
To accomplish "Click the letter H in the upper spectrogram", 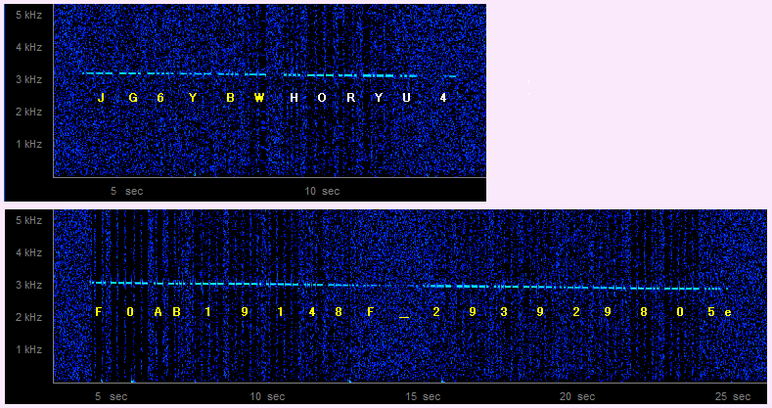I will coord(294,98).
